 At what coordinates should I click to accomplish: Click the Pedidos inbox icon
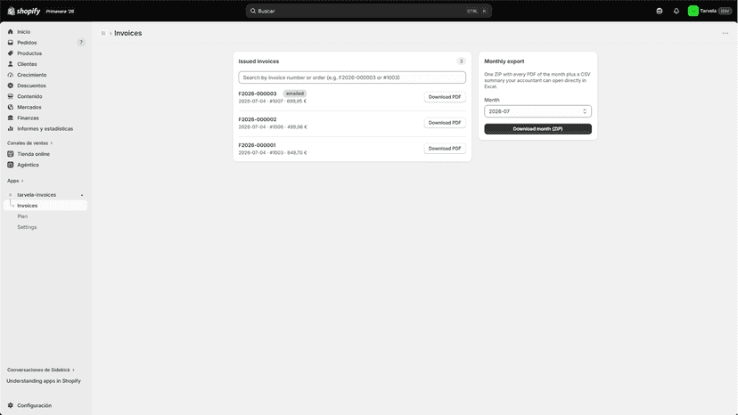point(11,43)
